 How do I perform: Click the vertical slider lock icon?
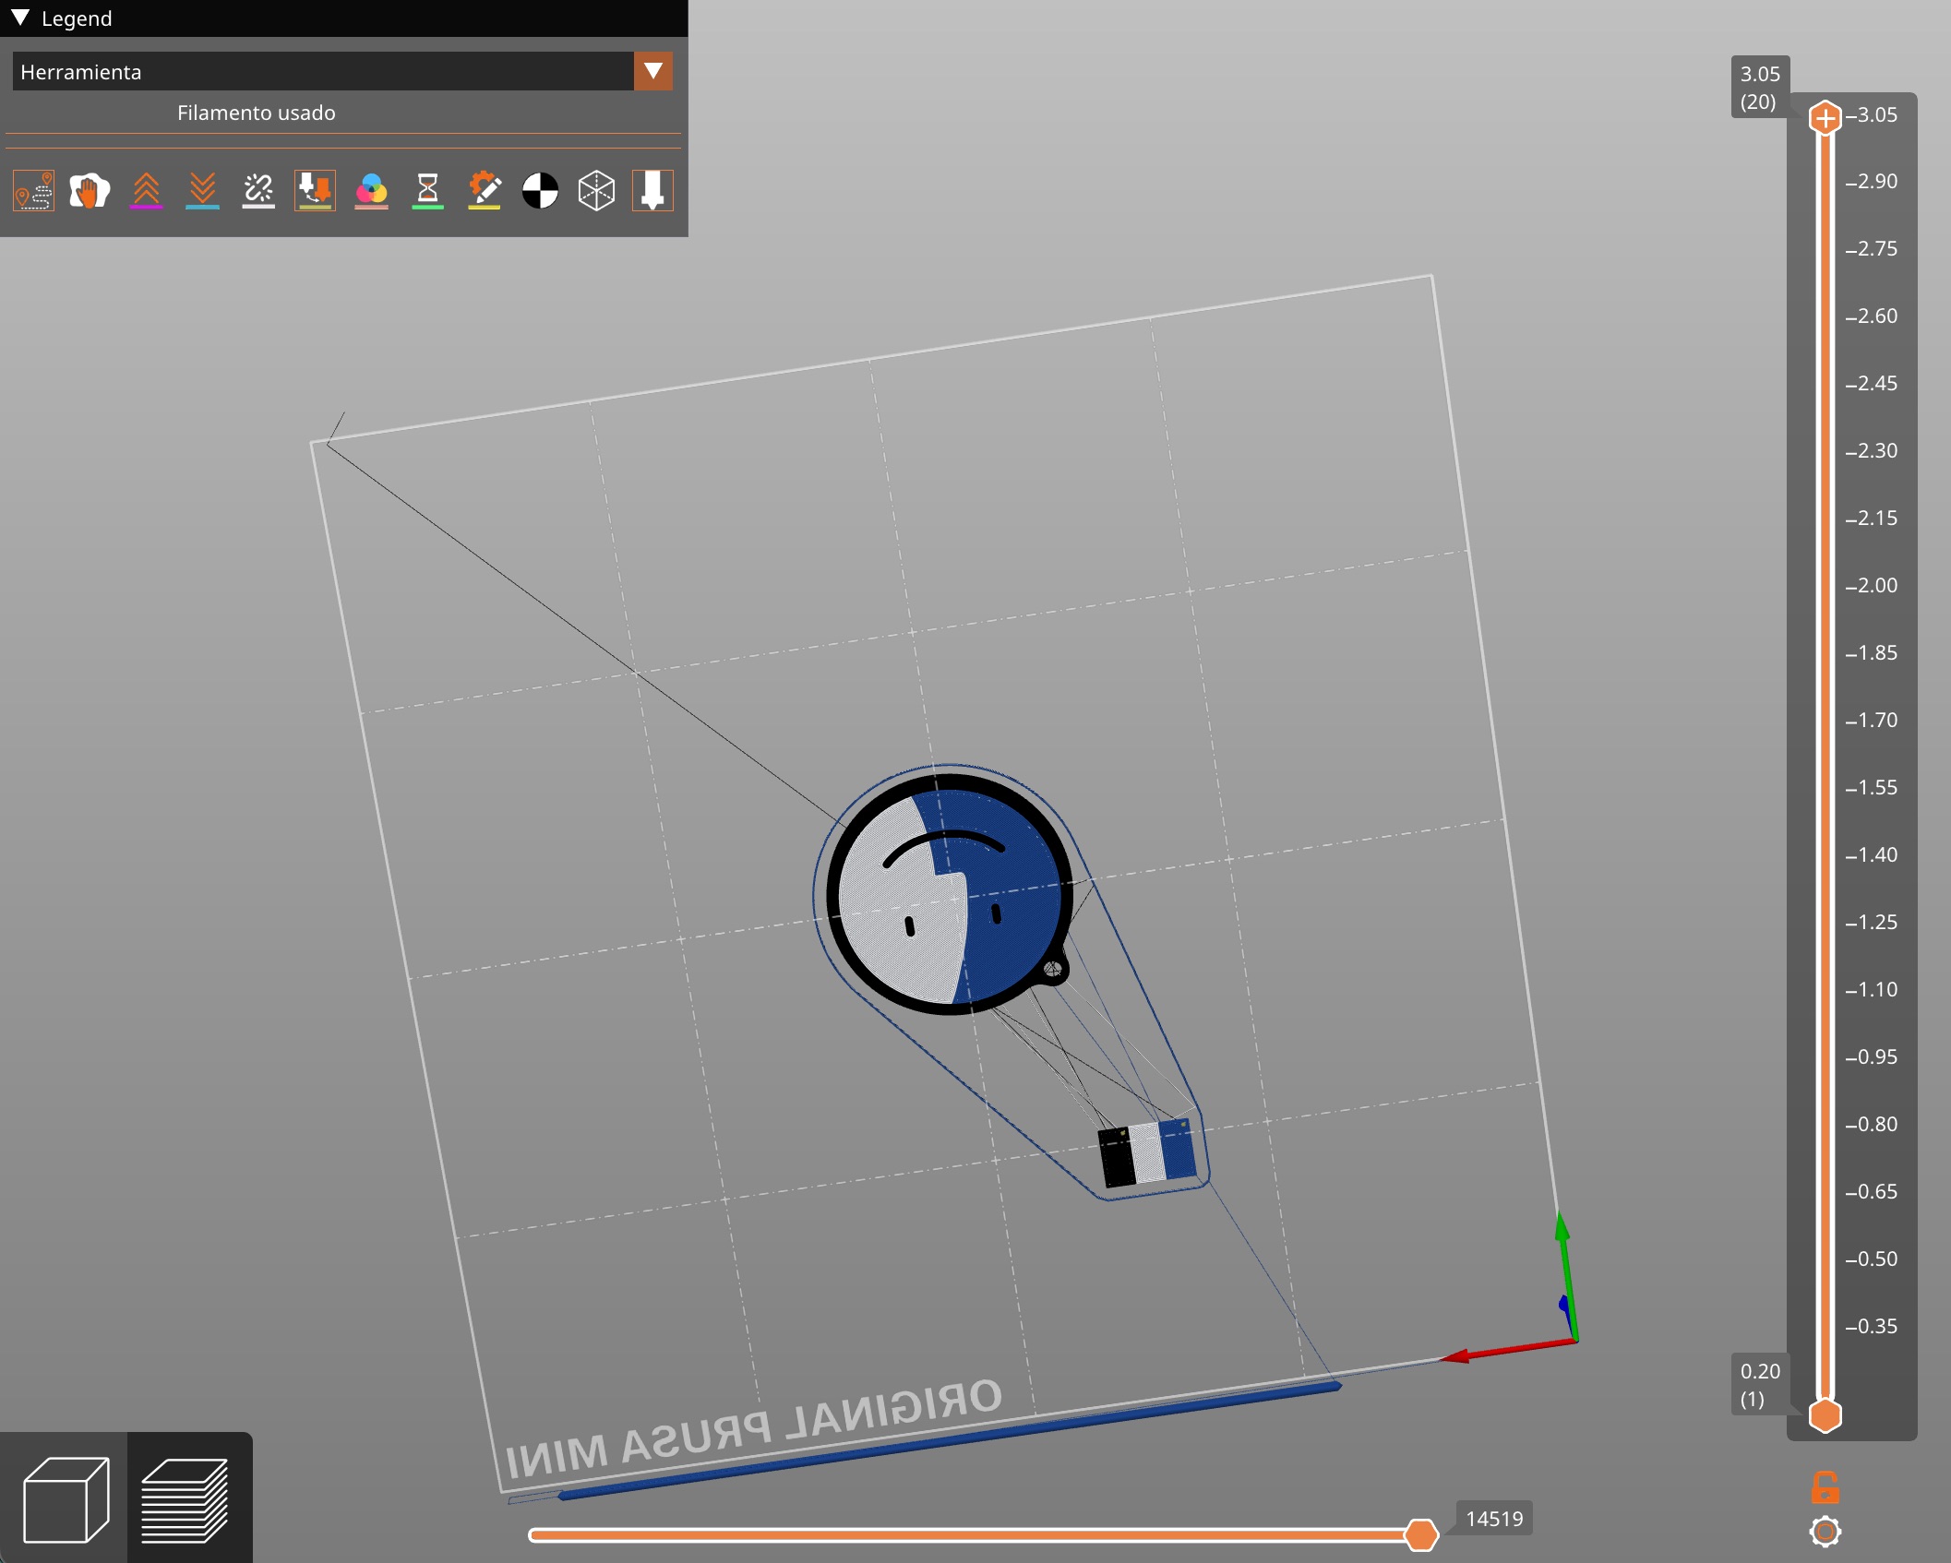click(1825, 1487)
